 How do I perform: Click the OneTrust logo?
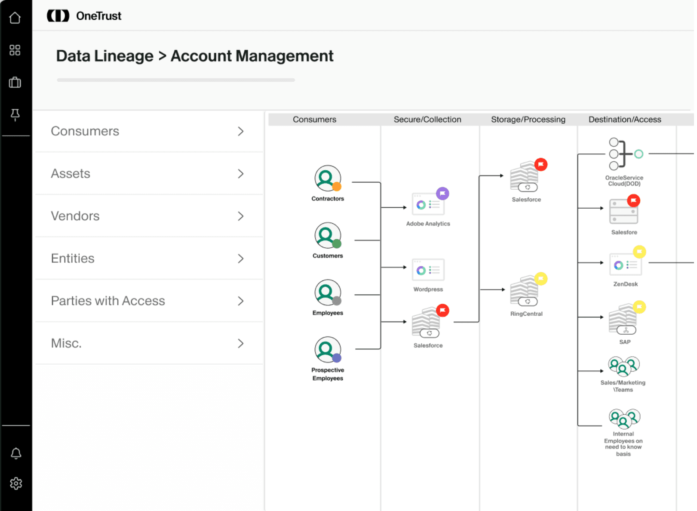(x=84, y=16)
